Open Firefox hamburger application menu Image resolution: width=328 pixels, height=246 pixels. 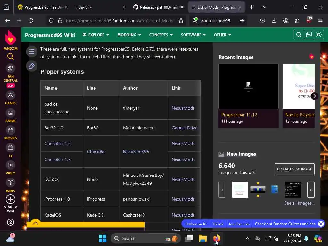coord(320,20)
